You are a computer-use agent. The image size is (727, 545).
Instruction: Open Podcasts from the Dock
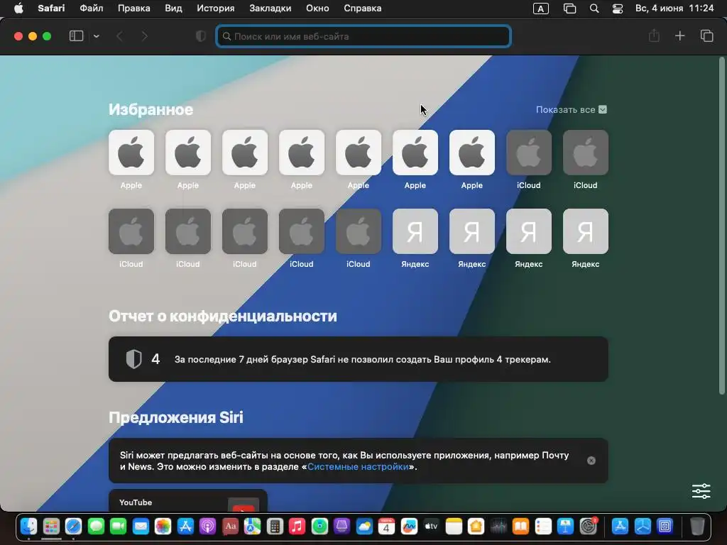pyautogui.click(x=208, y=527)
